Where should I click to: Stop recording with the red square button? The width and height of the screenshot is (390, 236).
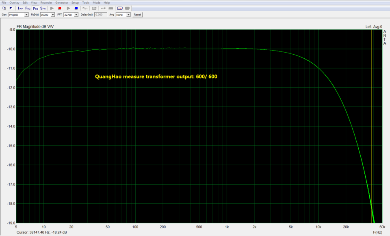coord(59,8)
